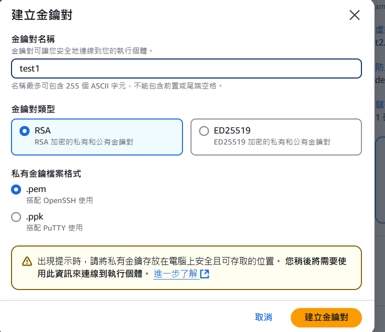The image size is (385, 332).
Task: Click the 搭配 OpenSSH 使用 description text
Action: coord(59,200)
